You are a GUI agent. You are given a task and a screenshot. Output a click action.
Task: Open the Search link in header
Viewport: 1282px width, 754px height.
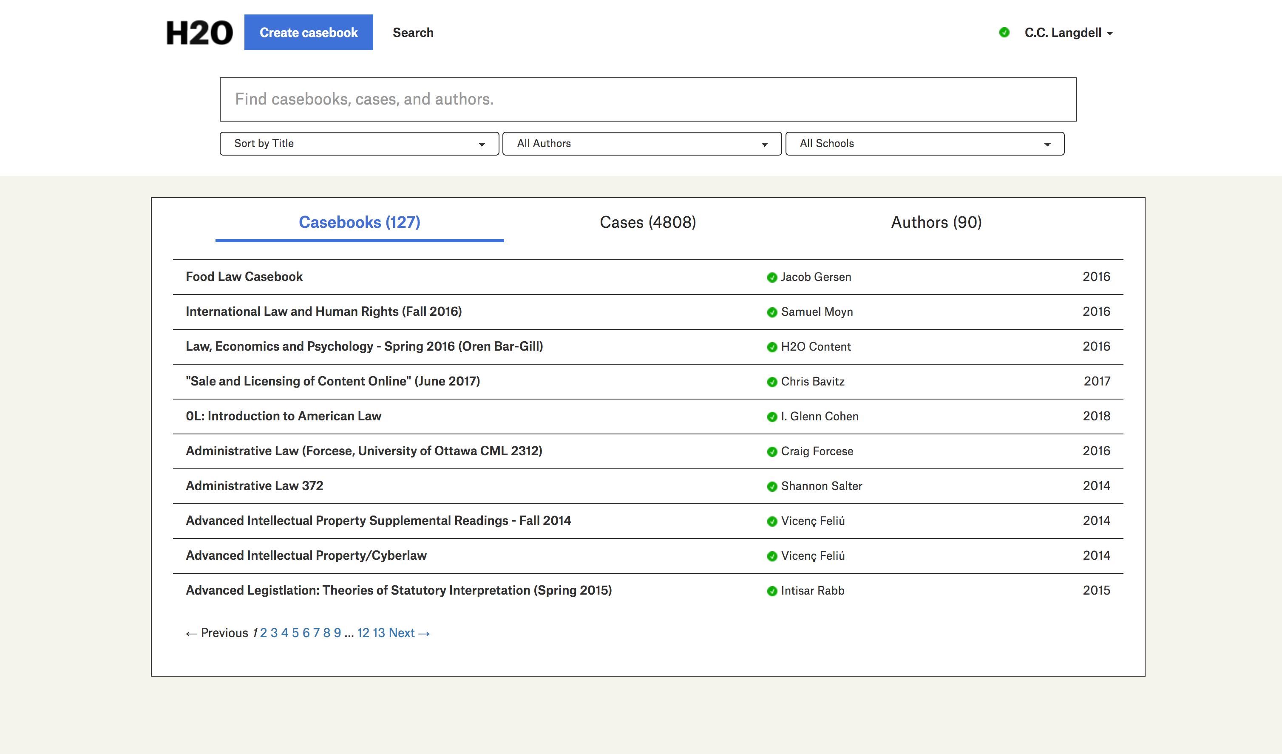pyautogui.click(x=413, y=33)
